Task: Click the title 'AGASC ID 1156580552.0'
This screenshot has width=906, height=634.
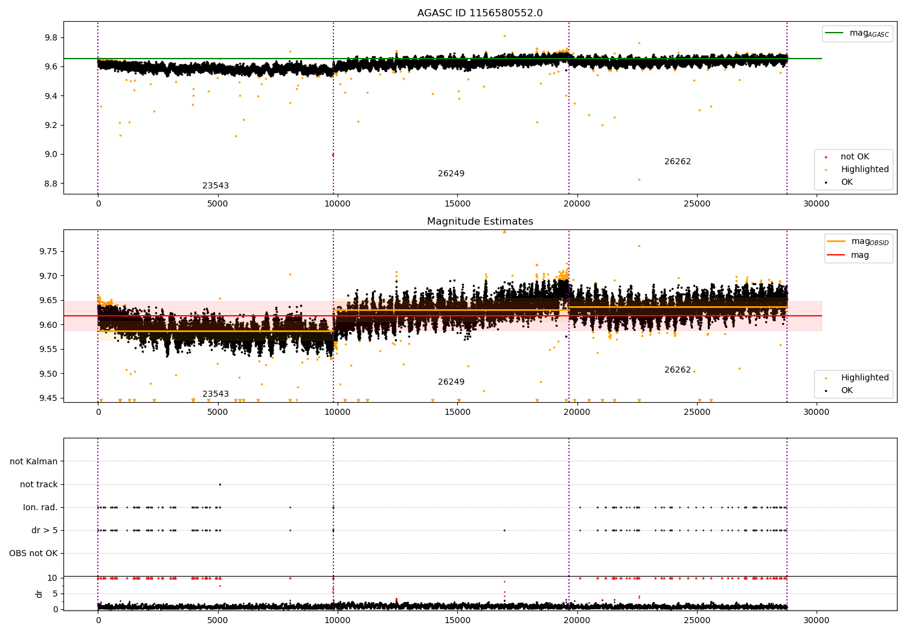Action: (480, 13)
